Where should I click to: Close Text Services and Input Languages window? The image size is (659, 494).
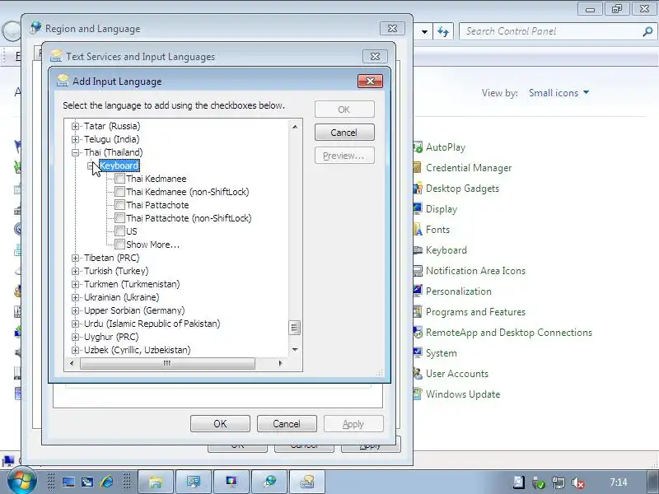pos(375,56)
